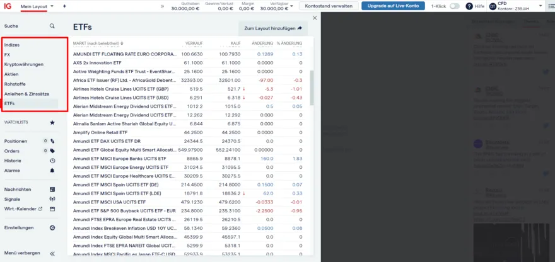Click the Hilfe question mark icon

coord(469,6)
